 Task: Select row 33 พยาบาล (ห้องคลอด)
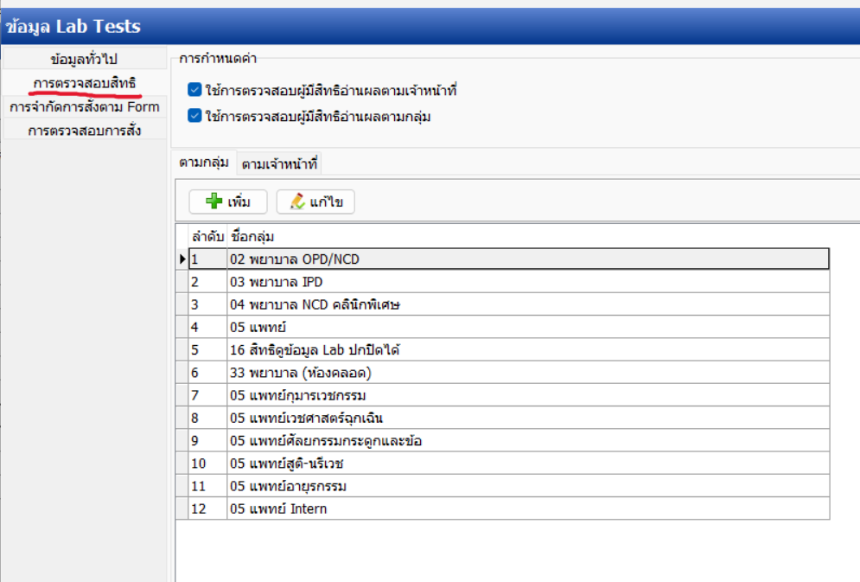pyautogui.click(x=509, y=373)
